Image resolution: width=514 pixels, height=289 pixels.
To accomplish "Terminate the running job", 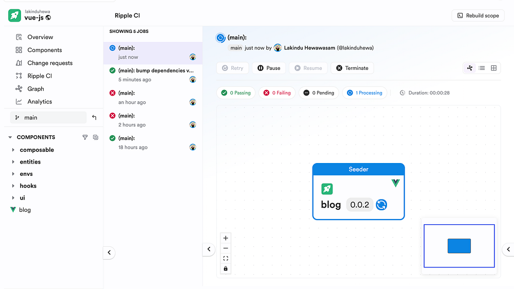I will pyautogui.click(x=353, y=68).
